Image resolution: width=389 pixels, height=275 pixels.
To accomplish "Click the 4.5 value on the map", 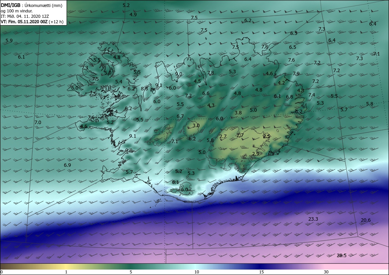I will tap(197, 81).
